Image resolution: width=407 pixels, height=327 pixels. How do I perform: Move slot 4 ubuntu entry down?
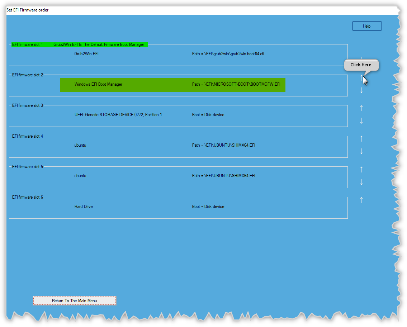361,151
